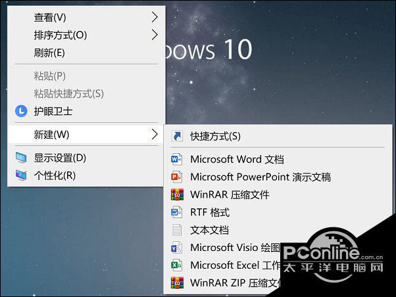Create new Microsoft PowerPoint 演示文稿
This screenshot has height=297, width=396.
(x=278, y=177)
